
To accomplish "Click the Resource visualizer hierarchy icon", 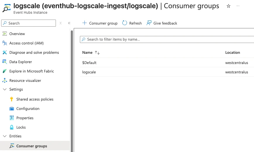I will [x=5, y=80].
